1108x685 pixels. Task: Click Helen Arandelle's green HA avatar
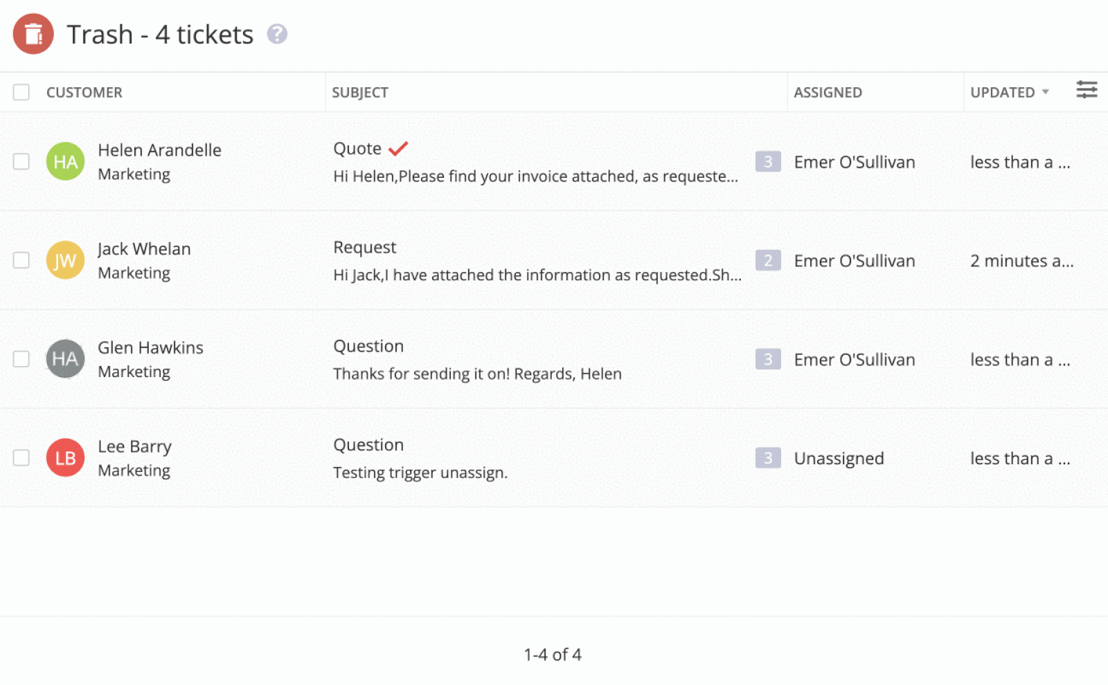pos(65,161)
